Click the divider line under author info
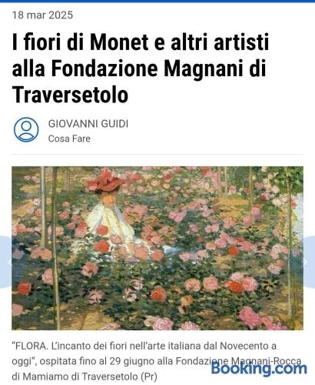Screen dimensions: 315x385 click(x=157, y=155)
